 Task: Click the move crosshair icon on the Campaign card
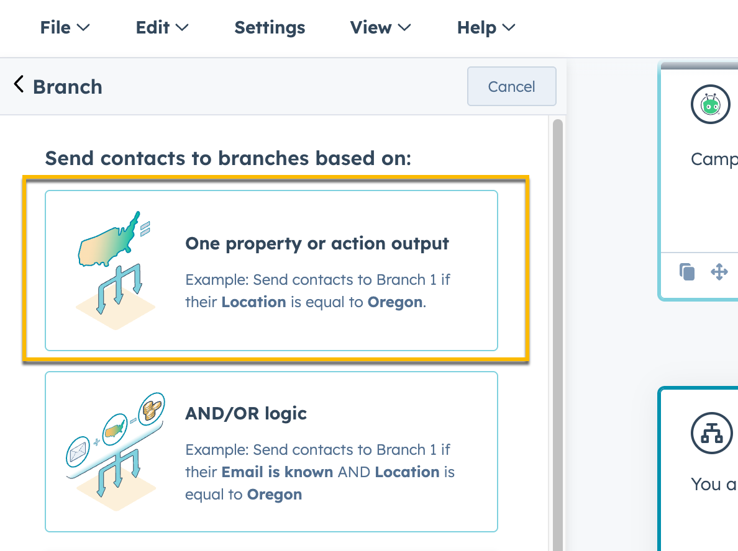[x=719, y=271]
